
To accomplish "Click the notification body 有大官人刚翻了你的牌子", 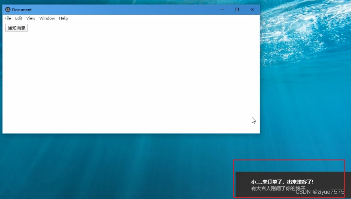I will tap(278, 189).
